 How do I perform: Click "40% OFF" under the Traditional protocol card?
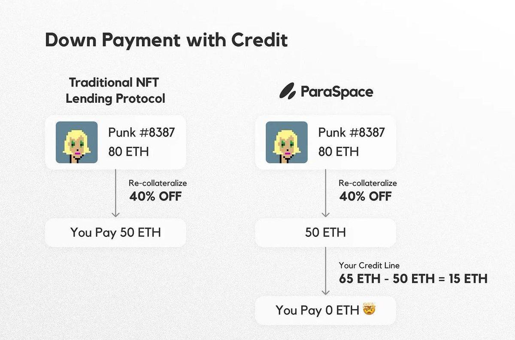click(155, 196)
